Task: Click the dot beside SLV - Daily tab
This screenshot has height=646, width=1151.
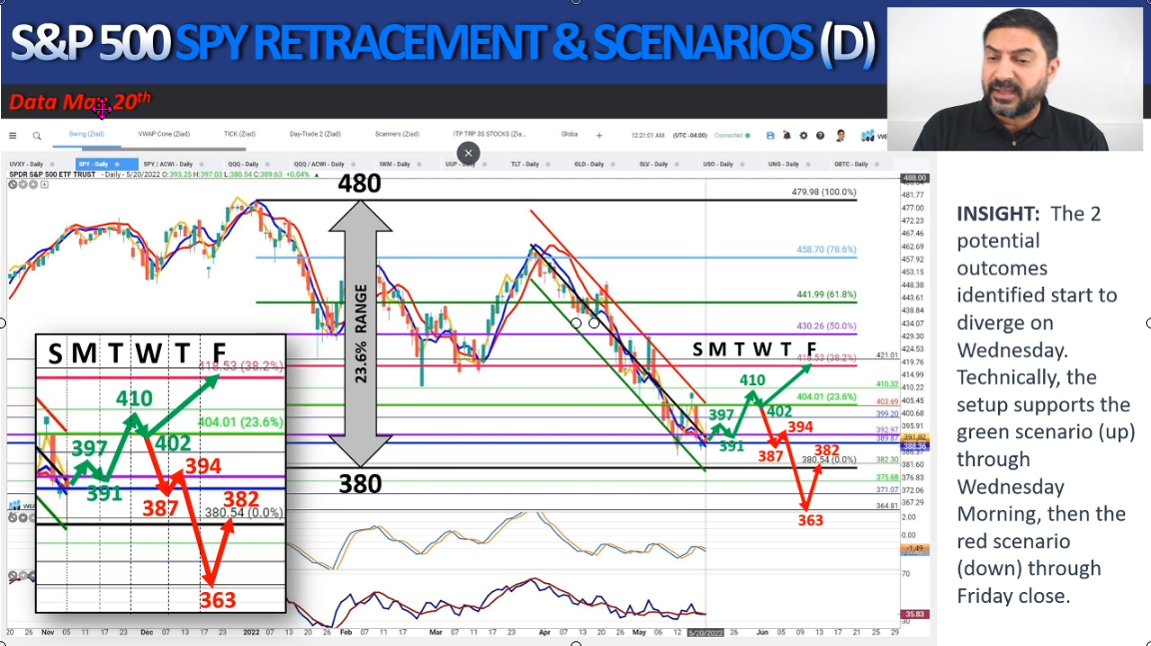Action: pyautogui.click(x=676, y=165)
